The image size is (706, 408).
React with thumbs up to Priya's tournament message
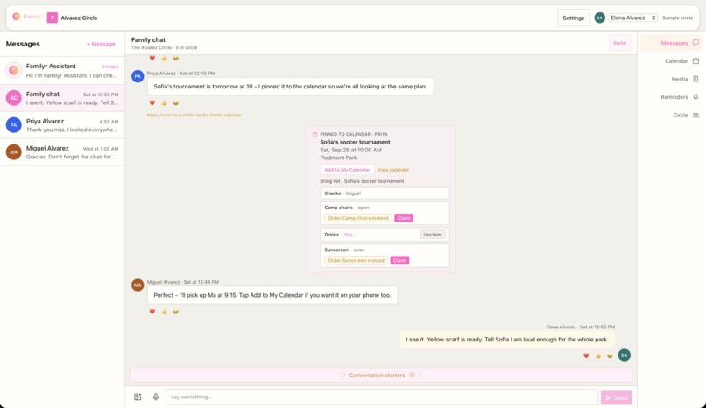pos(164,103)
